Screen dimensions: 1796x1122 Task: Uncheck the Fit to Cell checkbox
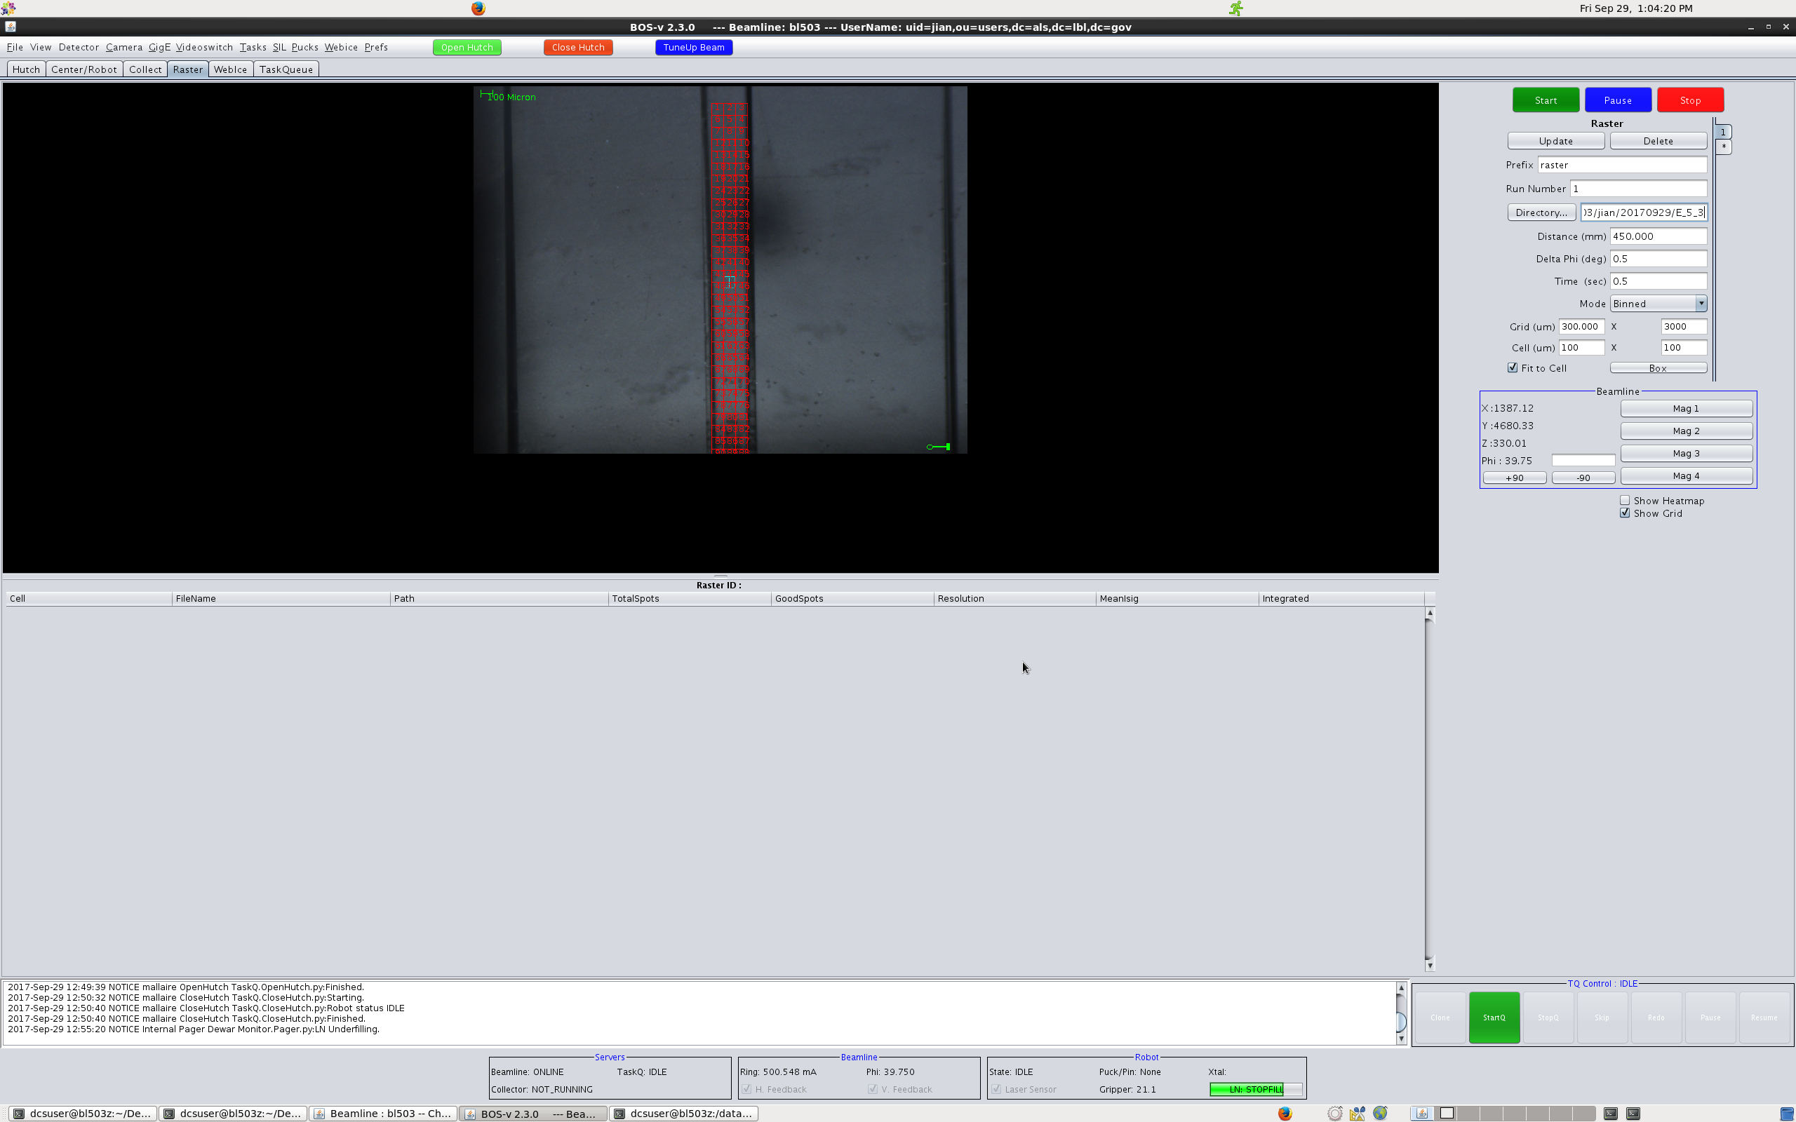click(x=1513, y=368)
